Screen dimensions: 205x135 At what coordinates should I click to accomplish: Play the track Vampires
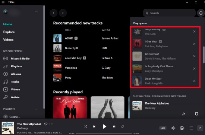[x=71, y=68]
